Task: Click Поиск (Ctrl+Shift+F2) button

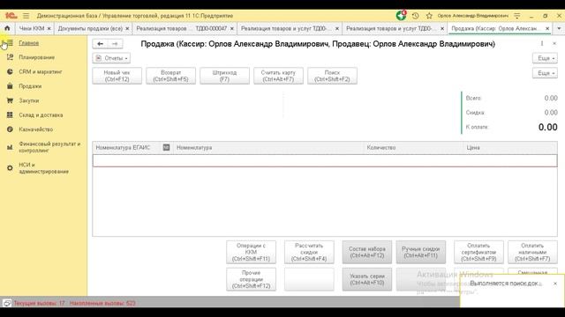Action: (332, 76)
